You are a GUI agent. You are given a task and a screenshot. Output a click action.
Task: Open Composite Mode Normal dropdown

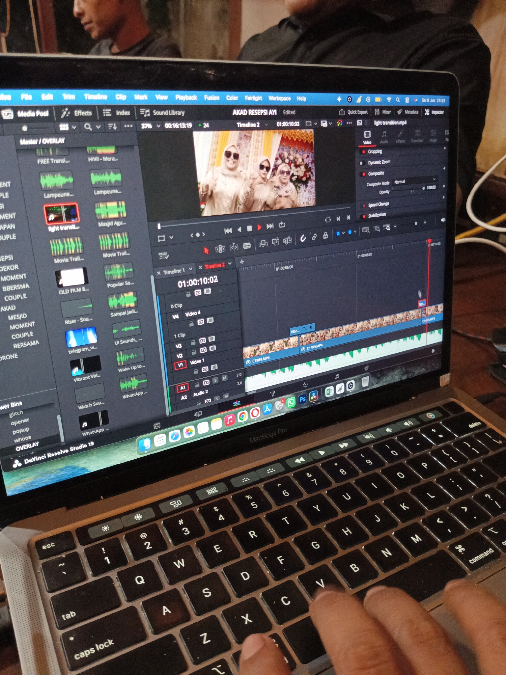click(x=415, y=181)
